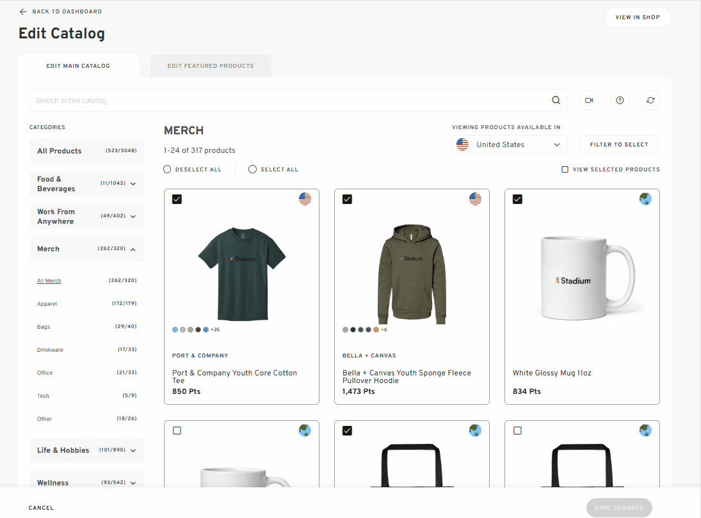Image resolution: width=701 pixels, height=518 pixels.
Task: Click the View in Shop button
Action: tap(637, 17)
